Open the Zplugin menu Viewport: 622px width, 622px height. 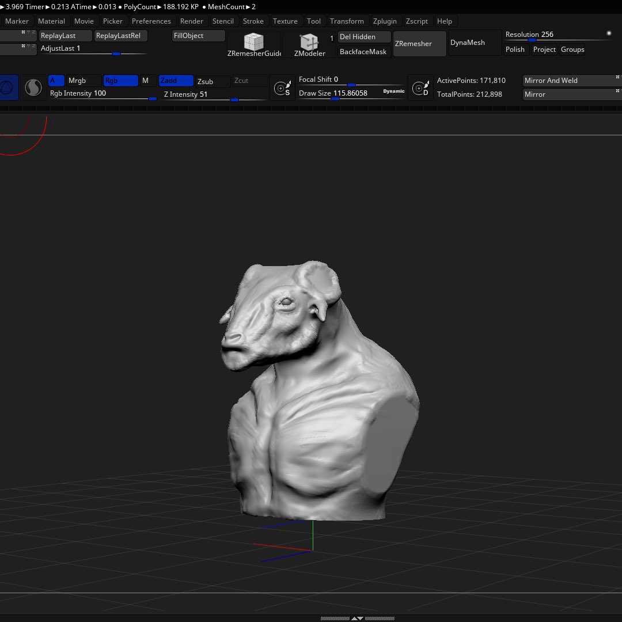click(x=384, y=21)
